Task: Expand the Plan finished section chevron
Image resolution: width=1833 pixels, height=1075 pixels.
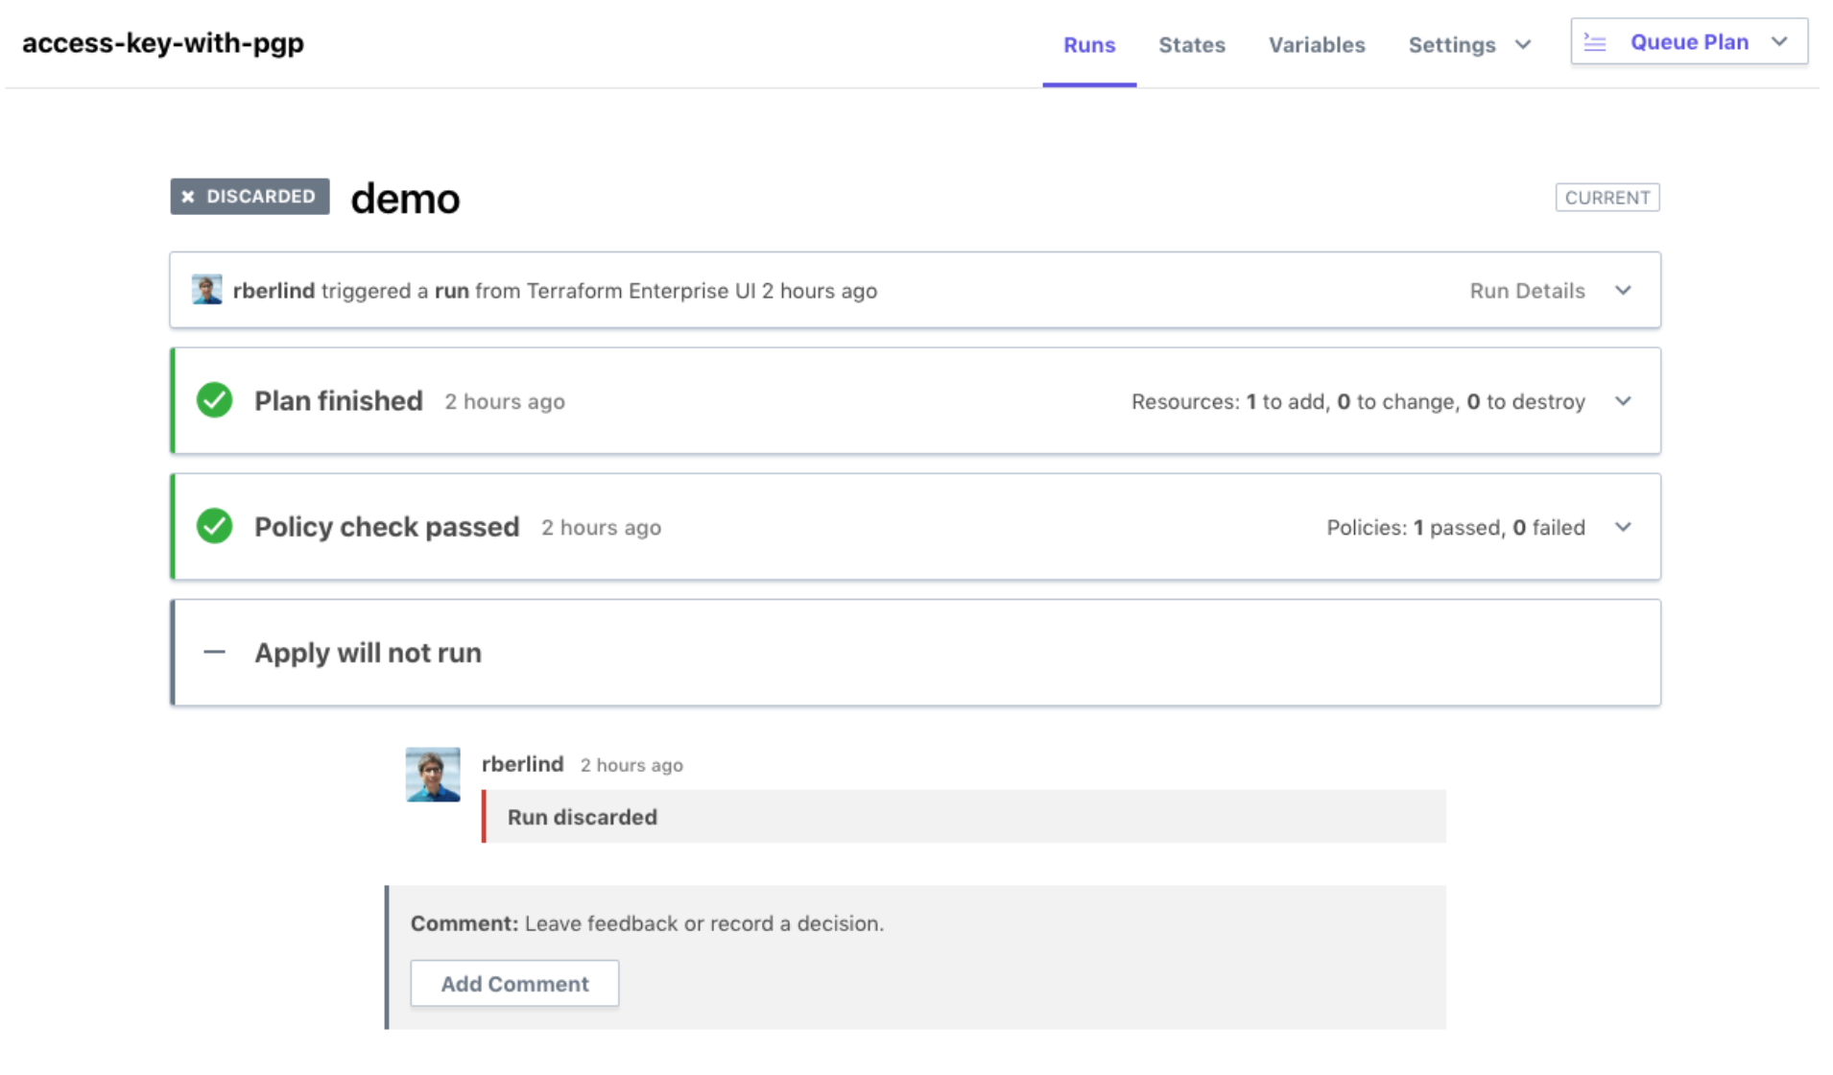Action: tap(1623, 401)
